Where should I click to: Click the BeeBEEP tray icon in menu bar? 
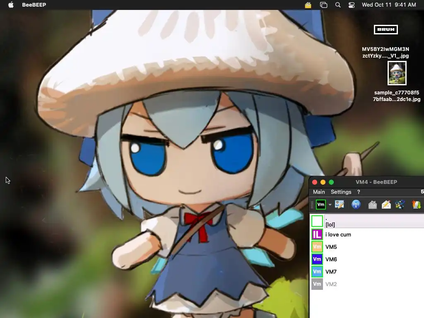[x=308, y=5]
